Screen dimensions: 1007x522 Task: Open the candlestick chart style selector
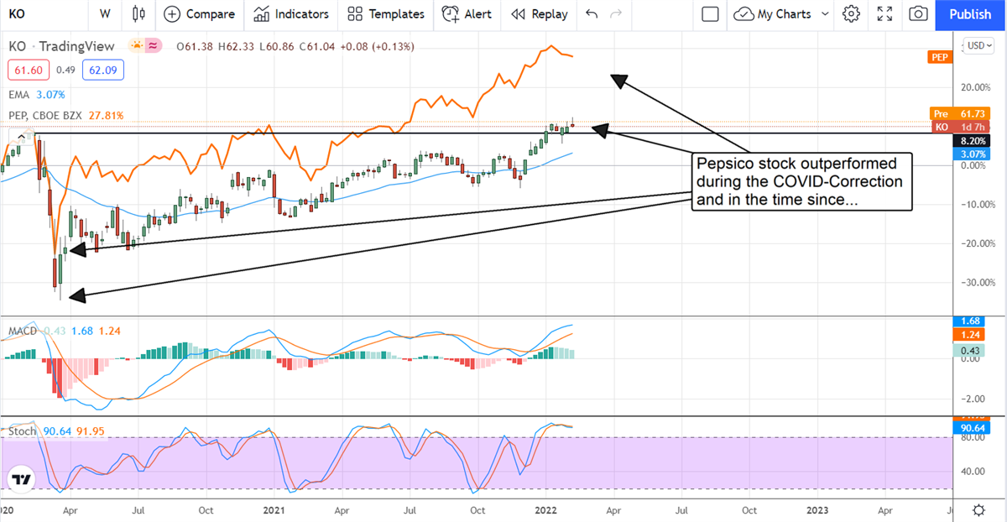click(138, 14)
